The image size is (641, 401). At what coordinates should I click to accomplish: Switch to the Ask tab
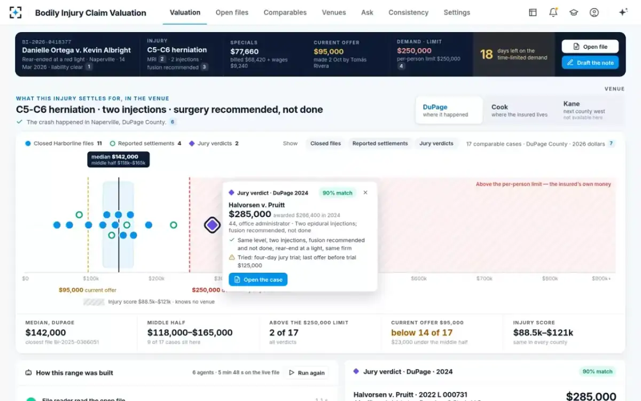[x=367, y=12]
